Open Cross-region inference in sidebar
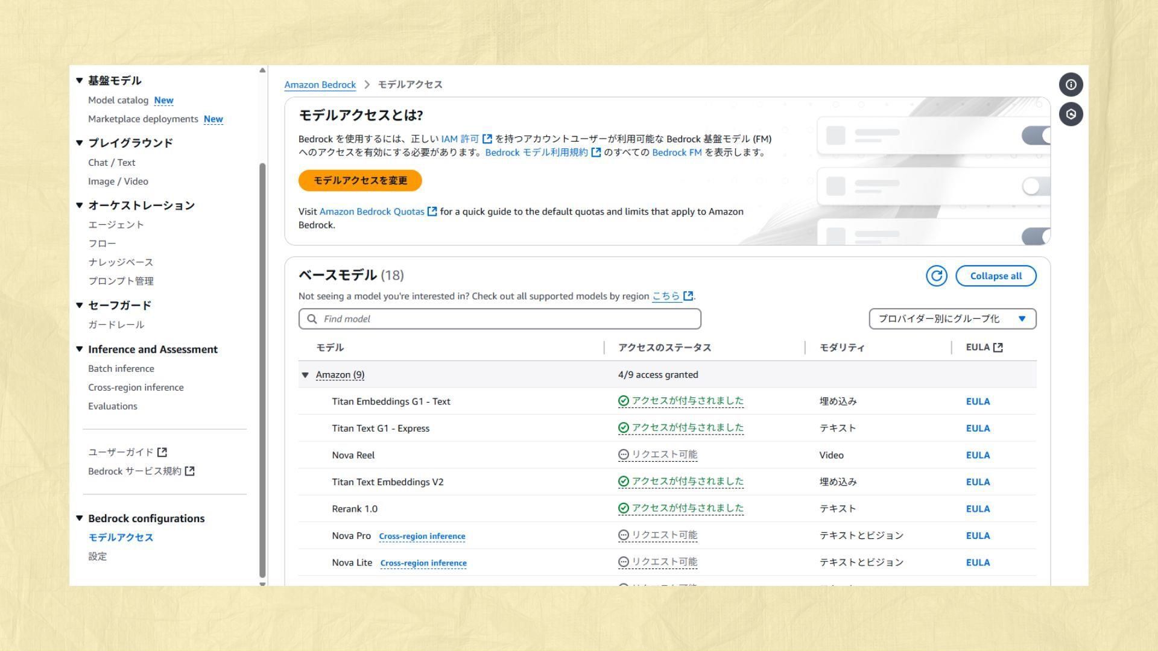 [x=136, y=388]
